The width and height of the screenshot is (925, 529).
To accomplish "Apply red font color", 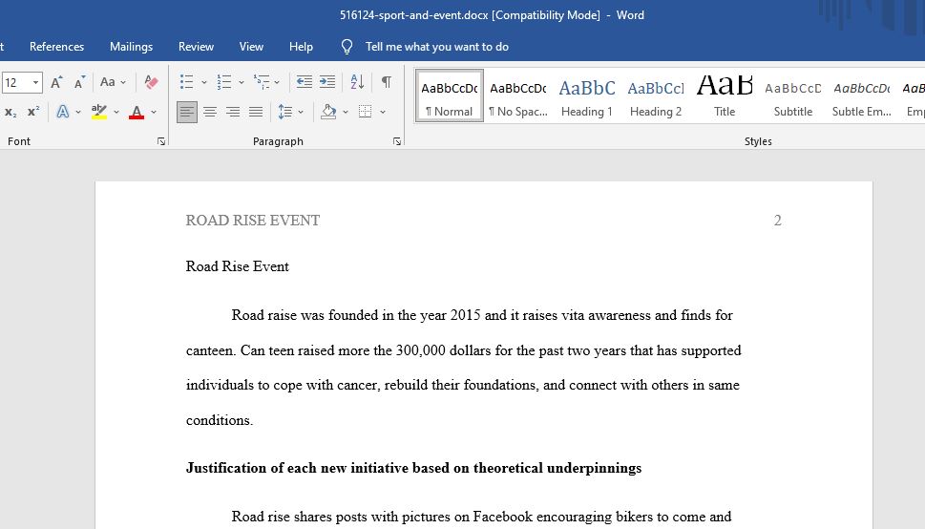I will pyautogui.click(x=137, y=112).
